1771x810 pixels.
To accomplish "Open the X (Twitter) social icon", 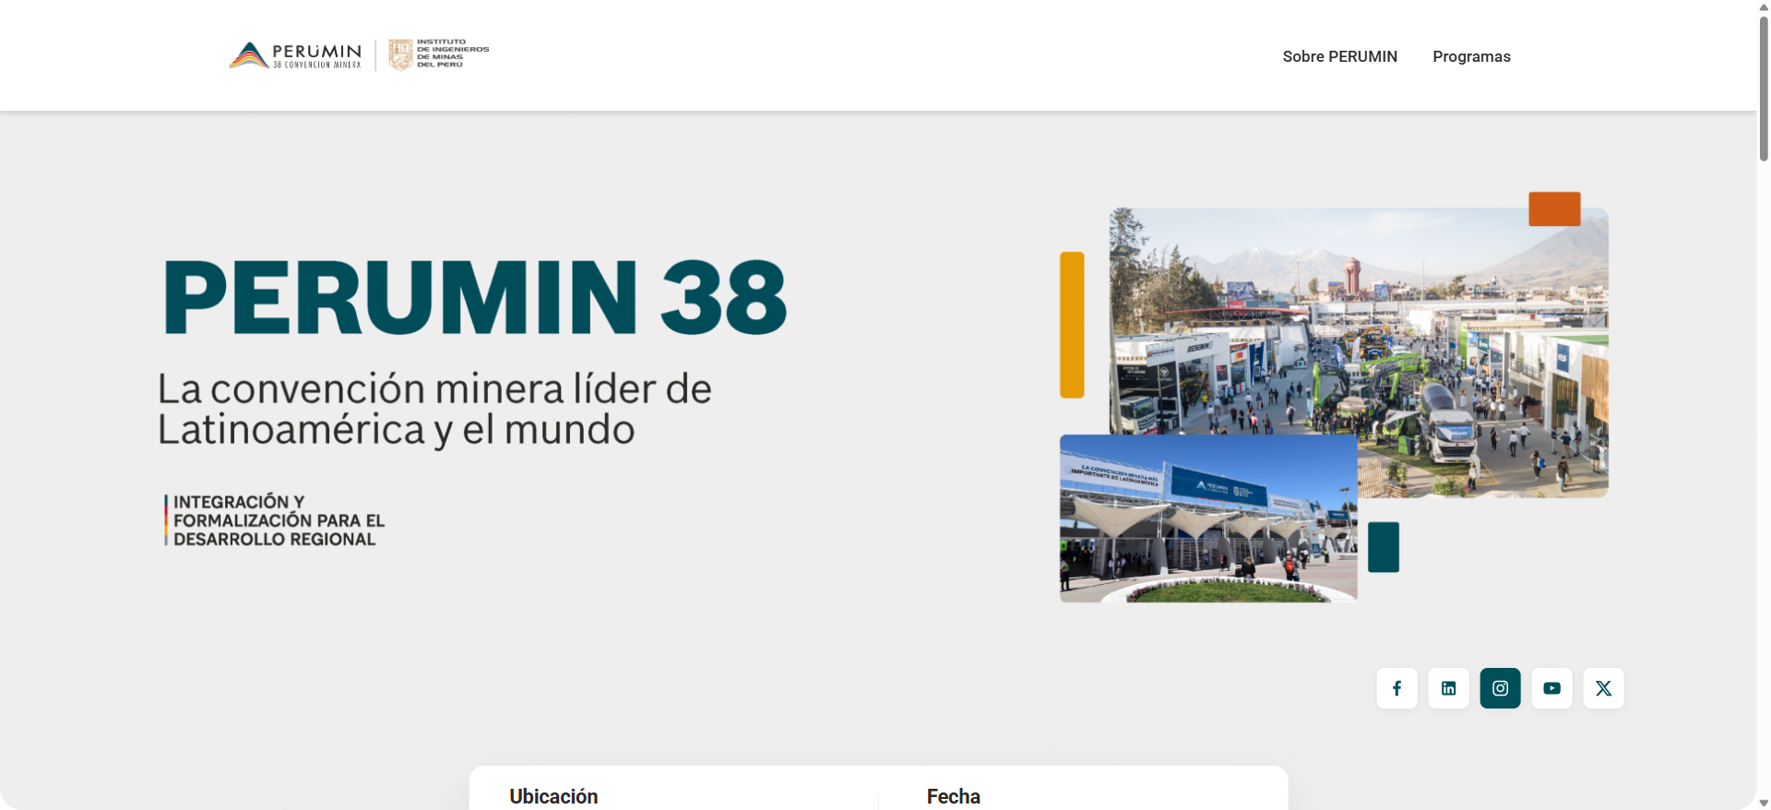I will point(1603,688).
